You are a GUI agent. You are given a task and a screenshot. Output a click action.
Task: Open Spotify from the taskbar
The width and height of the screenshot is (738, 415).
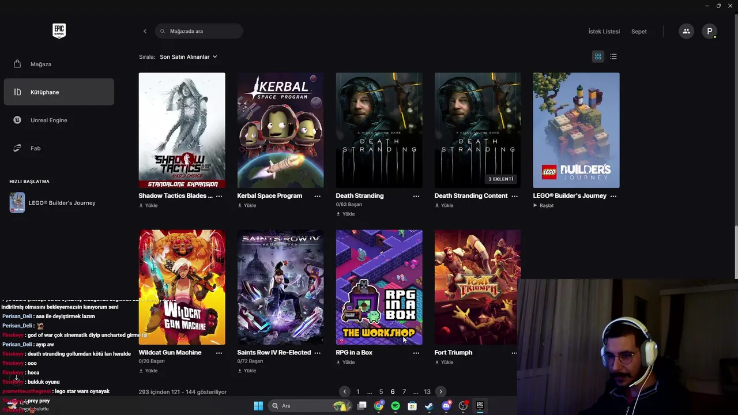pos(395,406)
